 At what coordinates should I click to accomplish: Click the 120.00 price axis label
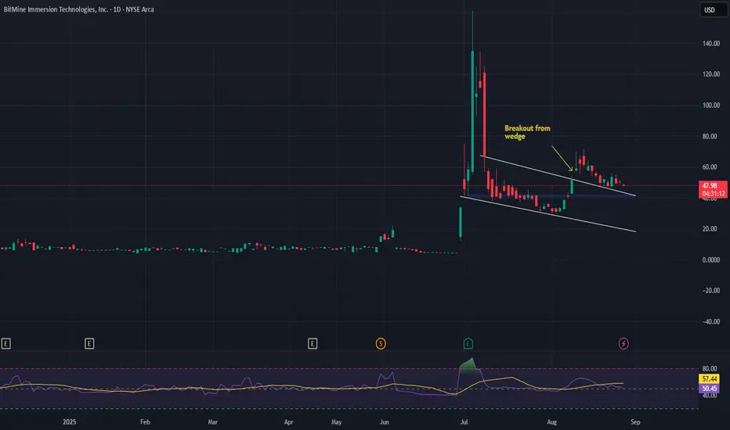[711, 74]
